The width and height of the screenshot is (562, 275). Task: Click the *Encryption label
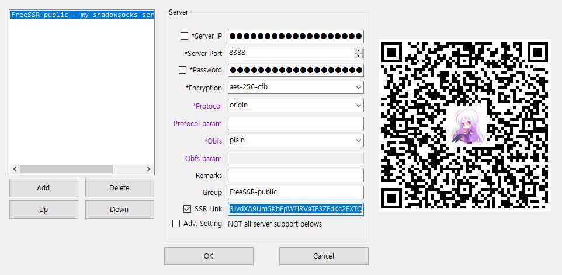click(x=203, y=88)
